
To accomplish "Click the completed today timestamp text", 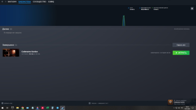I will [x=160, y=53].
